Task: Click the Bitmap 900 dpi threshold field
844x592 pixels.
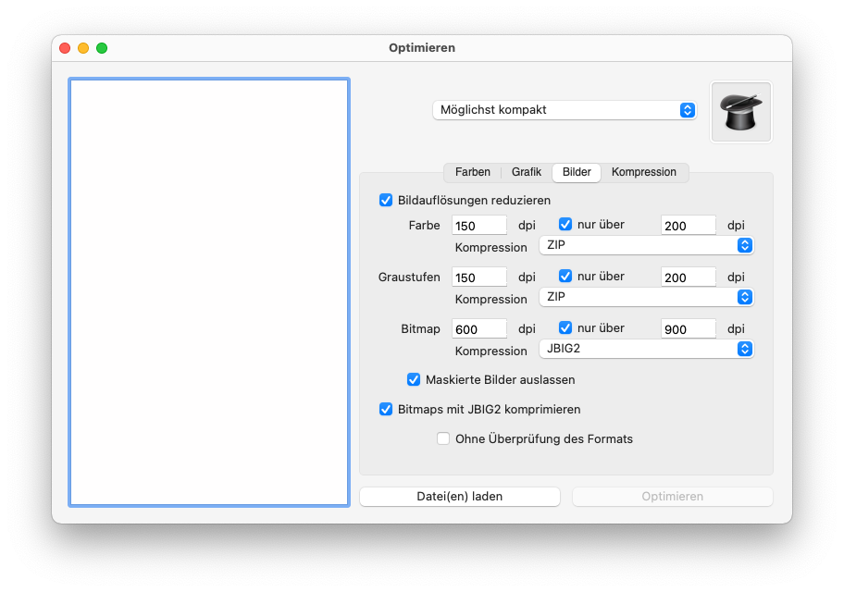Action: [x=689, y=328]
